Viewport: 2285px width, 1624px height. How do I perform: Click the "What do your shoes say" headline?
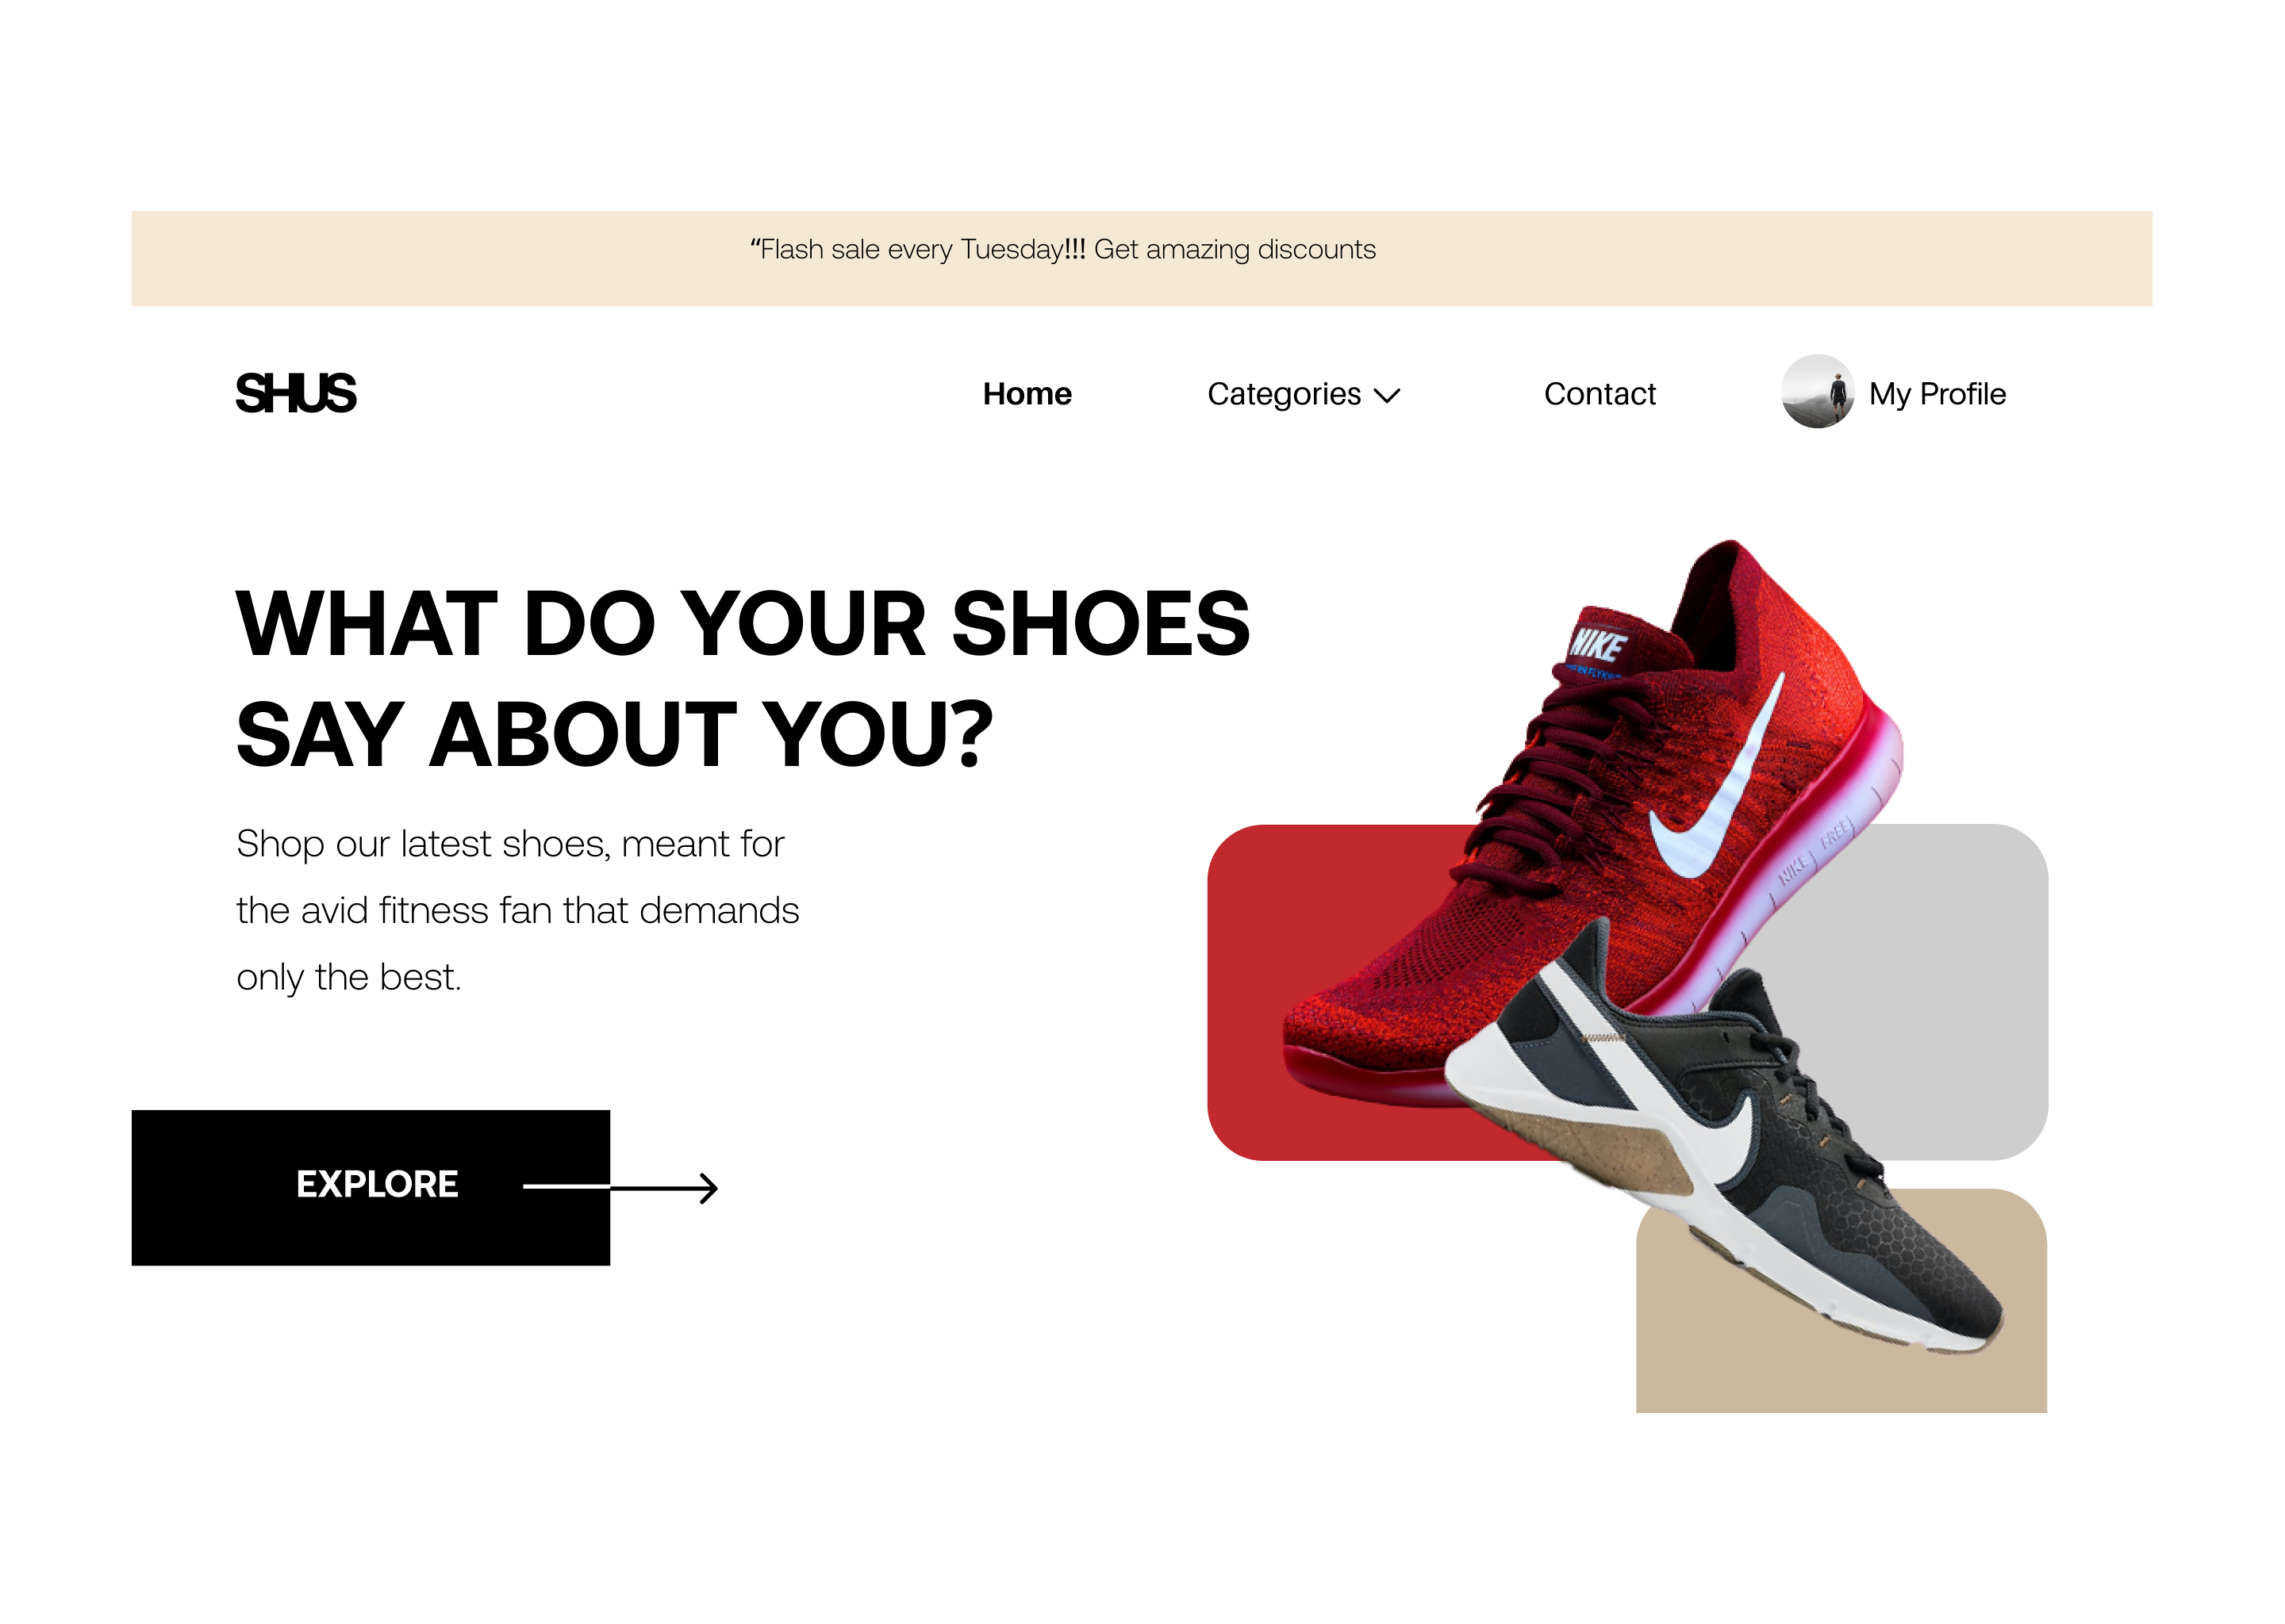(x=743, y=678)
